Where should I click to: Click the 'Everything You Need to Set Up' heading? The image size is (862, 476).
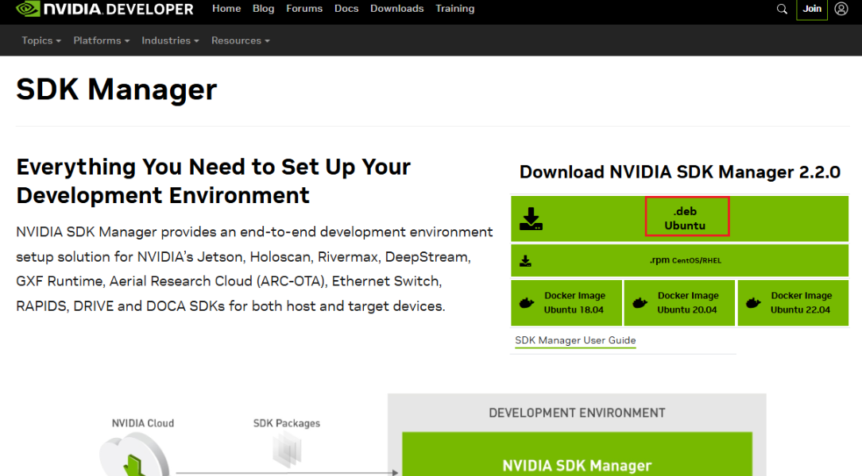[x=213, y=181]
